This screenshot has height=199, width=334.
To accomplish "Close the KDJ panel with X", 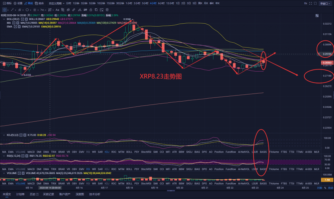I will click(x=25, y=135).
